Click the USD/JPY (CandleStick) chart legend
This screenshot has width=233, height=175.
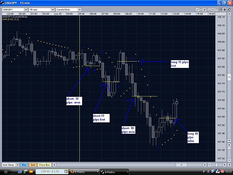coord(15,17)
